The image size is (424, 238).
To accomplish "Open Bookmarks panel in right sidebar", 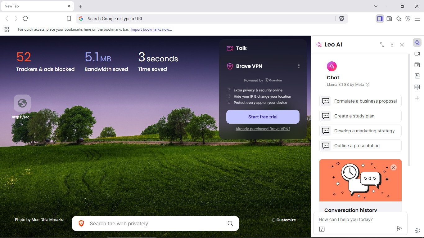I will click(x=417, y=76).
